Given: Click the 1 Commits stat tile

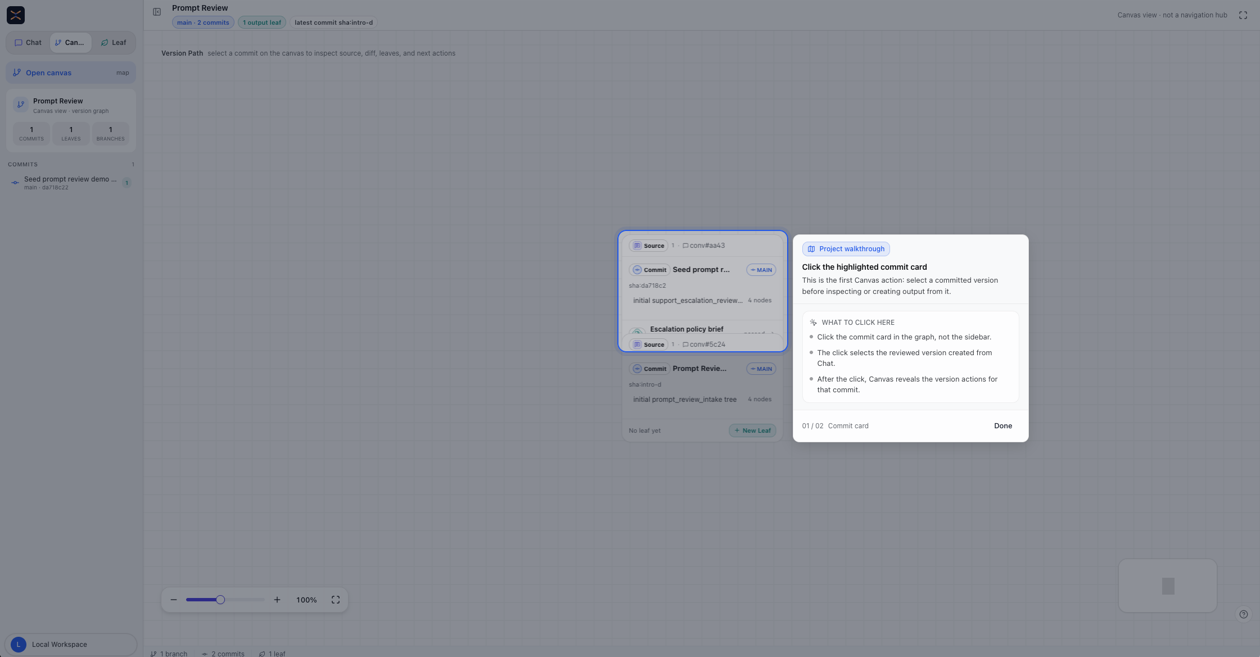Looking at the screenshot, I should click(31, 133).
